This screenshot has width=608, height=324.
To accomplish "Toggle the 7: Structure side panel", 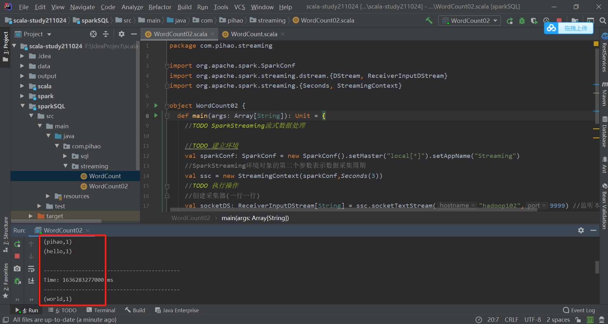I will (x=5, y=234).
